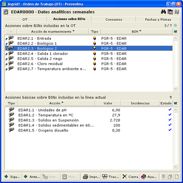183x183 pixels.
Task: Click type cube icon in EDAR2.5 row
Action: [94, 59]
